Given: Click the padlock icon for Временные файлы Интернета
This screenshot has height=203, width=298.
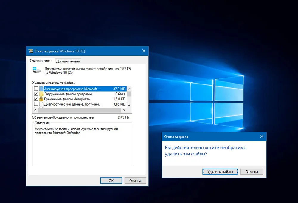Looking at the screenshot, I should (41, 99).
